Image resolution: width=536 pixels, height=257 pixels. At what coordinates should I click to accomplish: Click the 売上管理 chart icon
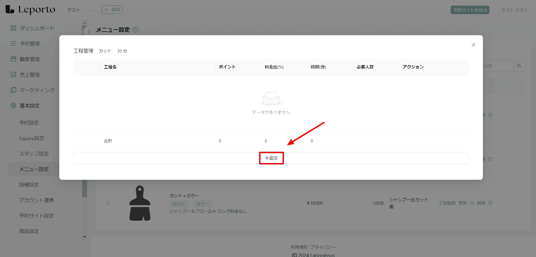(x=13, y=75)
